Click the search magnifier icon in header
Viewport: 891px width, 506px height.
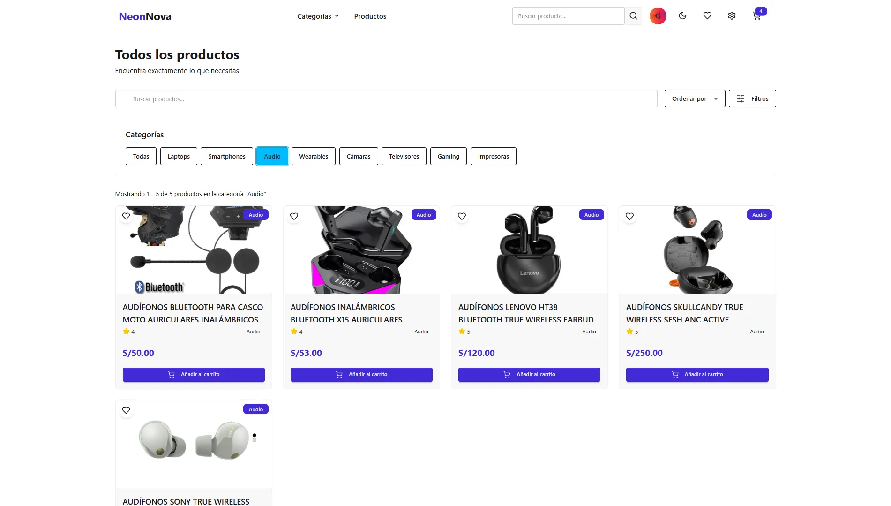coord(633,16)
